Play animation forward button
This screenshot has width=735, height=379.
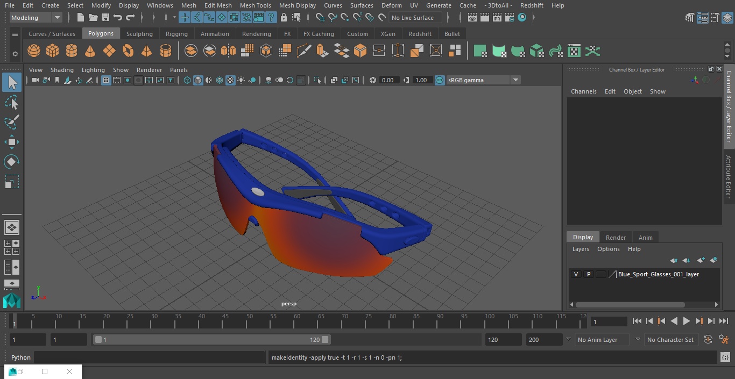(x=686, y=321)
